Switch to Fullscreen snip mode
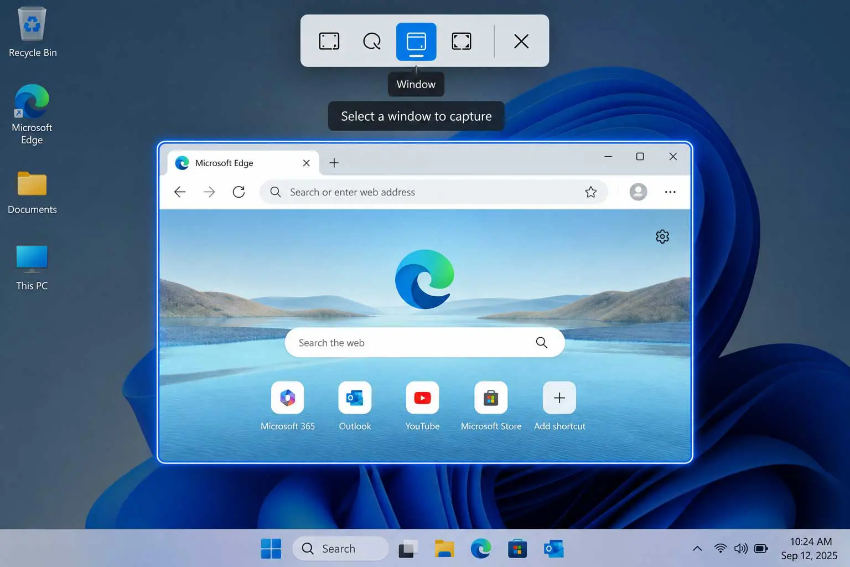Screen dimensions: 850x567 pos(462,42)
